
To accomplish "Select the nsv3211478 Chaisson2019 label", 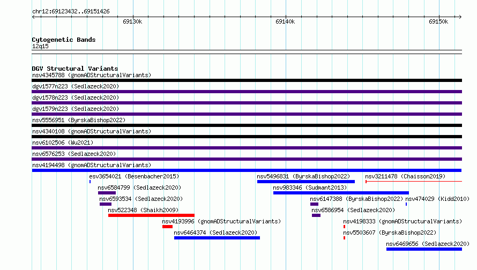I will pyautogui.click(x=405, y=176).
